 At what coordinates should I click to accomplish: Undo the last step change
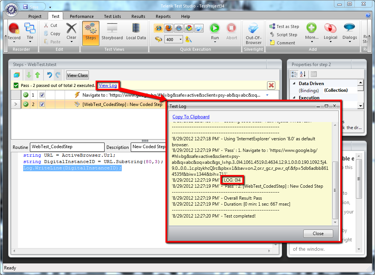point(49,75)
